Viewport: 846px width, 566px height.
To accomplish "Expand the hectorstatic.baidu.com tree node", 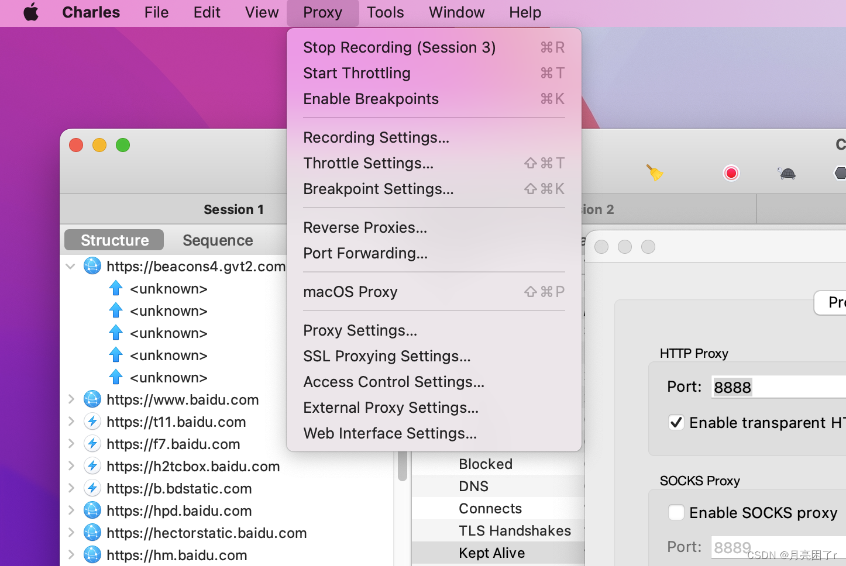I will [71, 533].
